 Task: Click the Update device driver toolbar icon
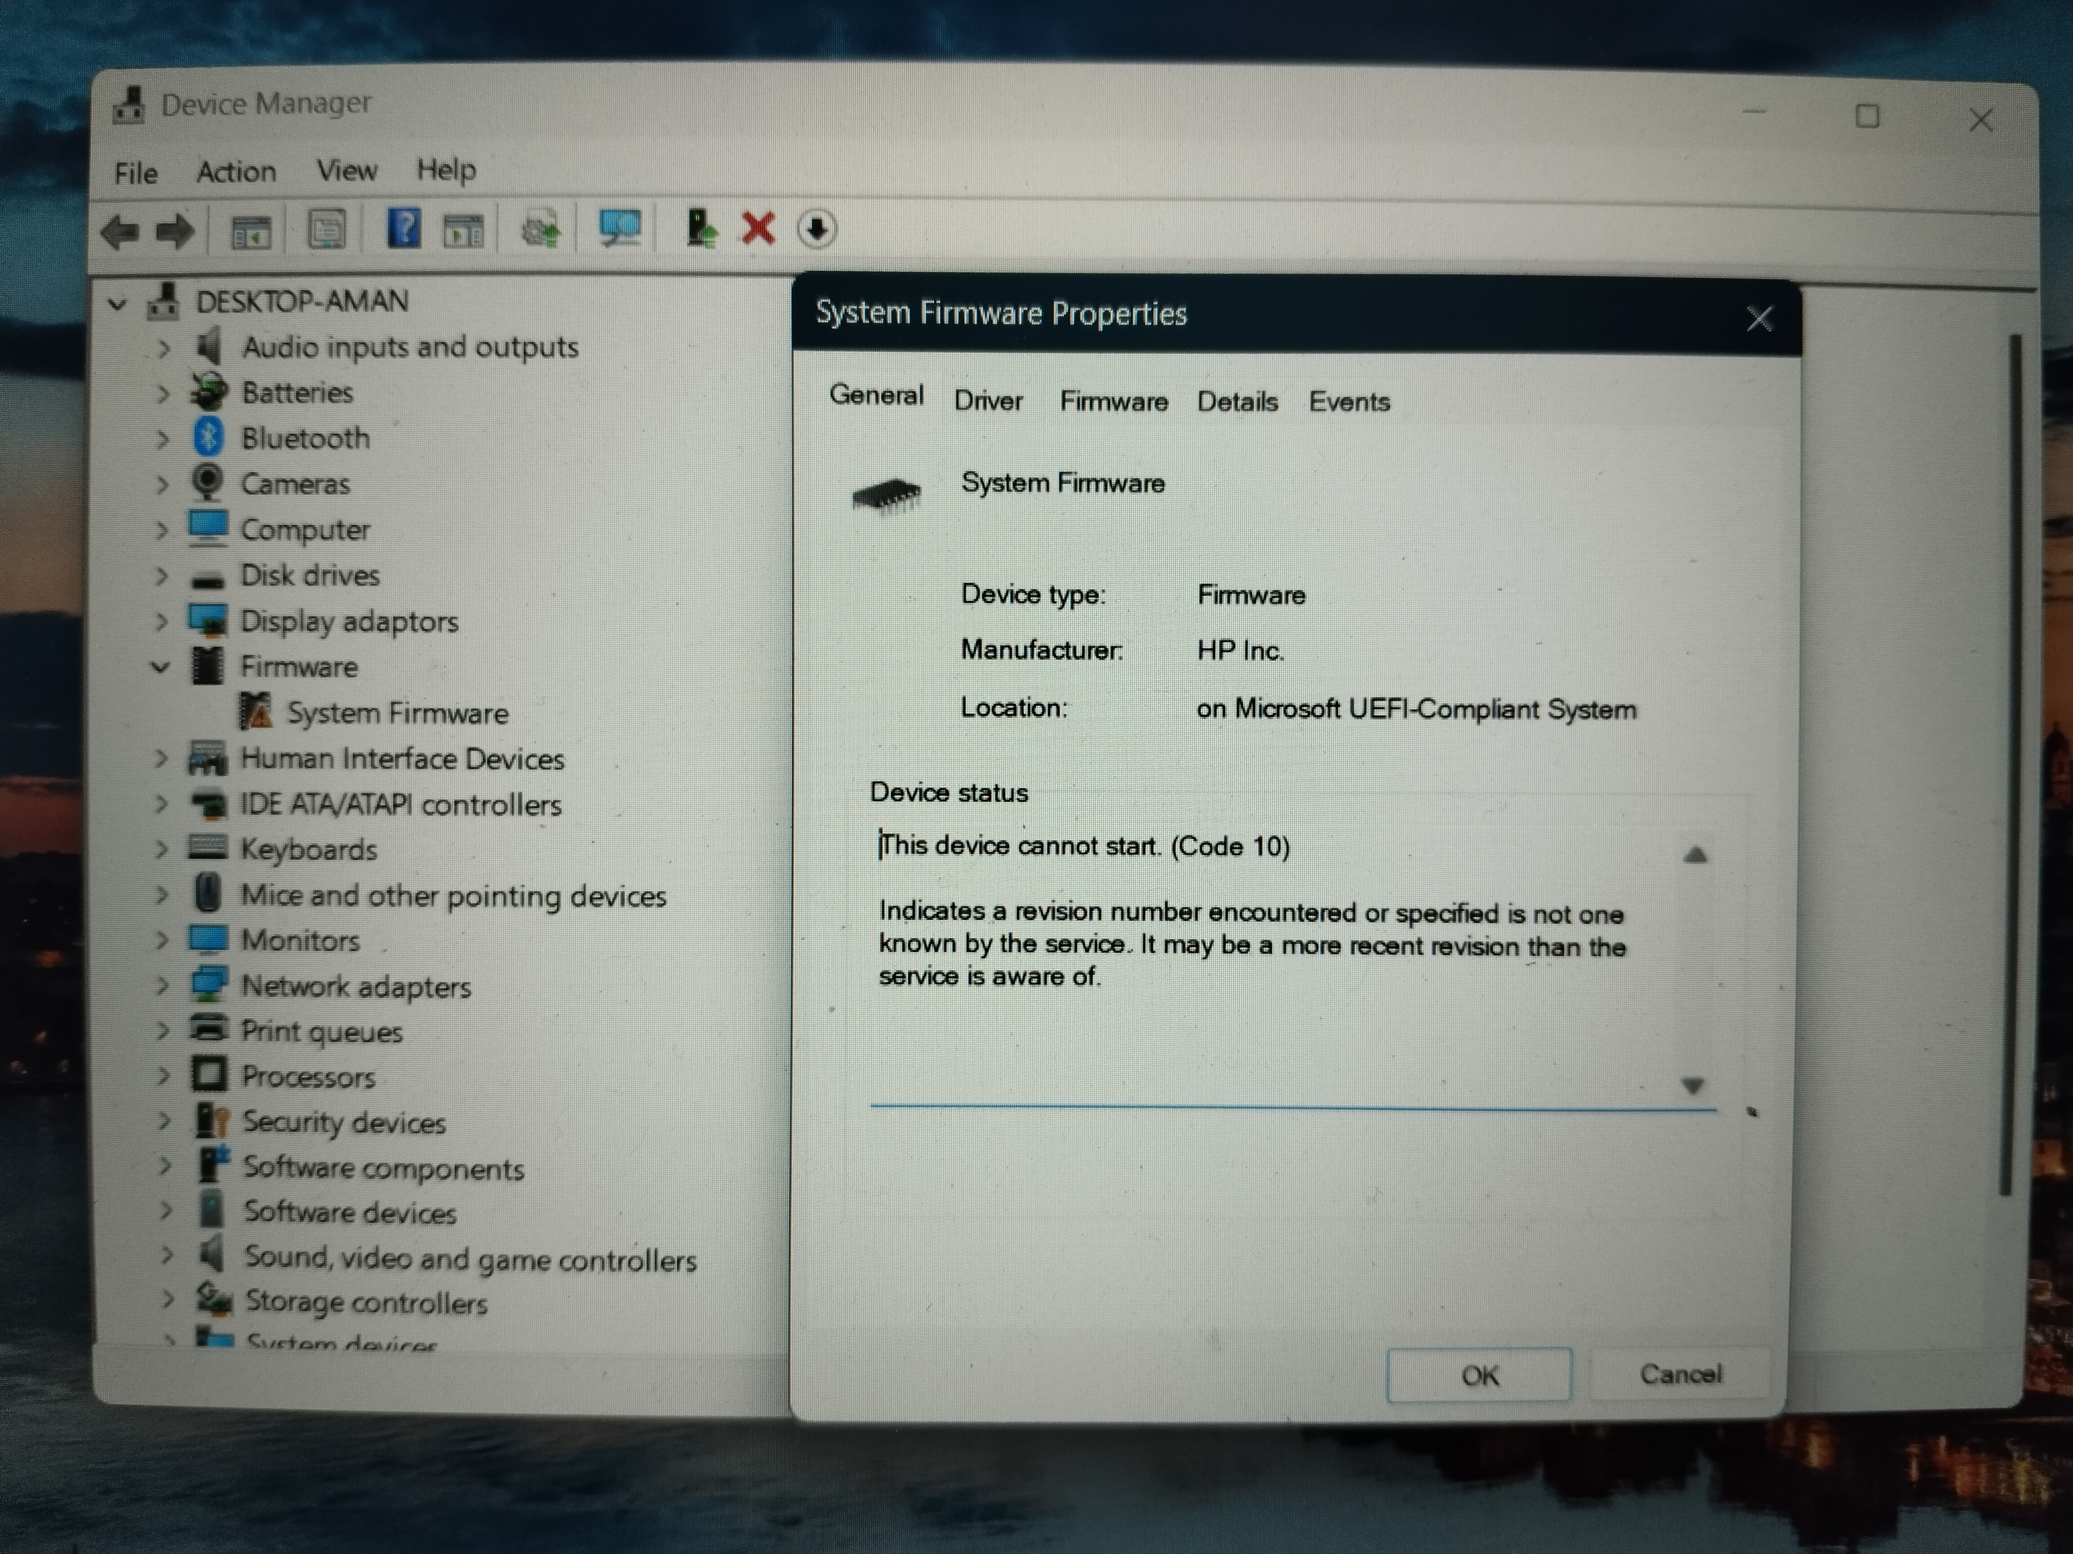(701, 228)
